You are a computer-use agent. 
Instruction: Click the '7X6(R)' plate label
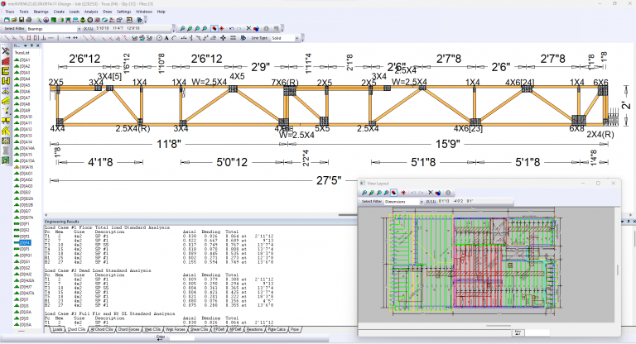pyautogui.click(x=285, y=83)
